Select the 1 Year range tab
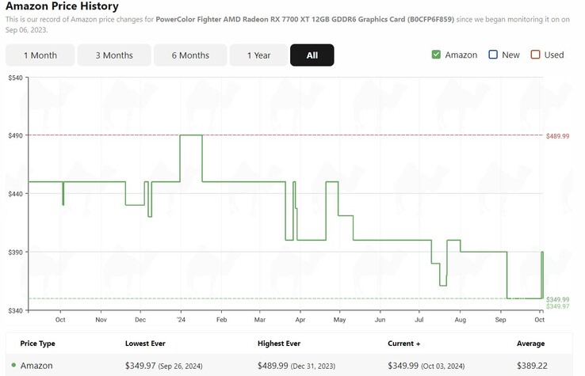 pyautogui.click(x=259, y=55)
